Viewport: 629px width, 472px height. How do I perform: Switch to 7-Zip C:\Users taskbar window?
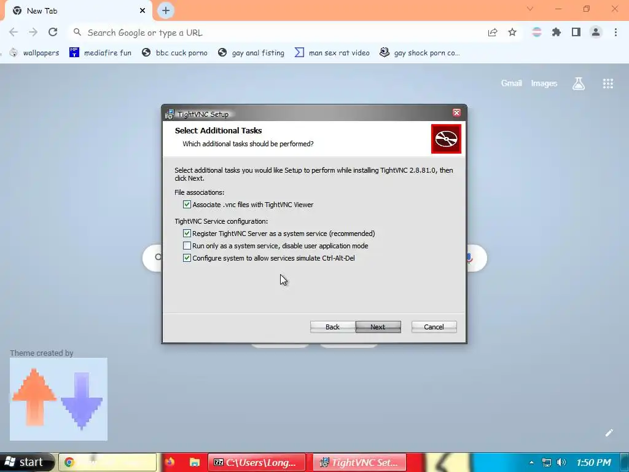[x=257, y=462]
